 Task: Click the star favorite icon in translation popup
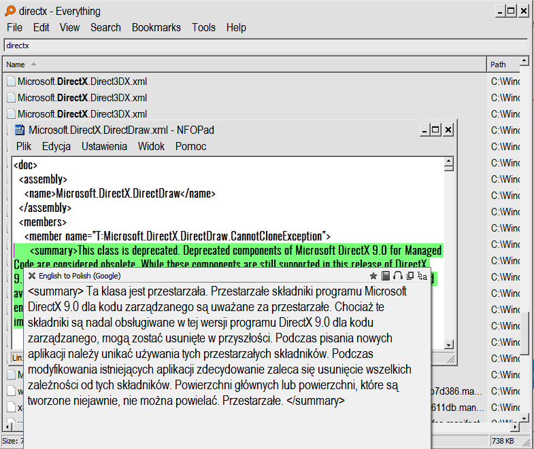[373, 276]
